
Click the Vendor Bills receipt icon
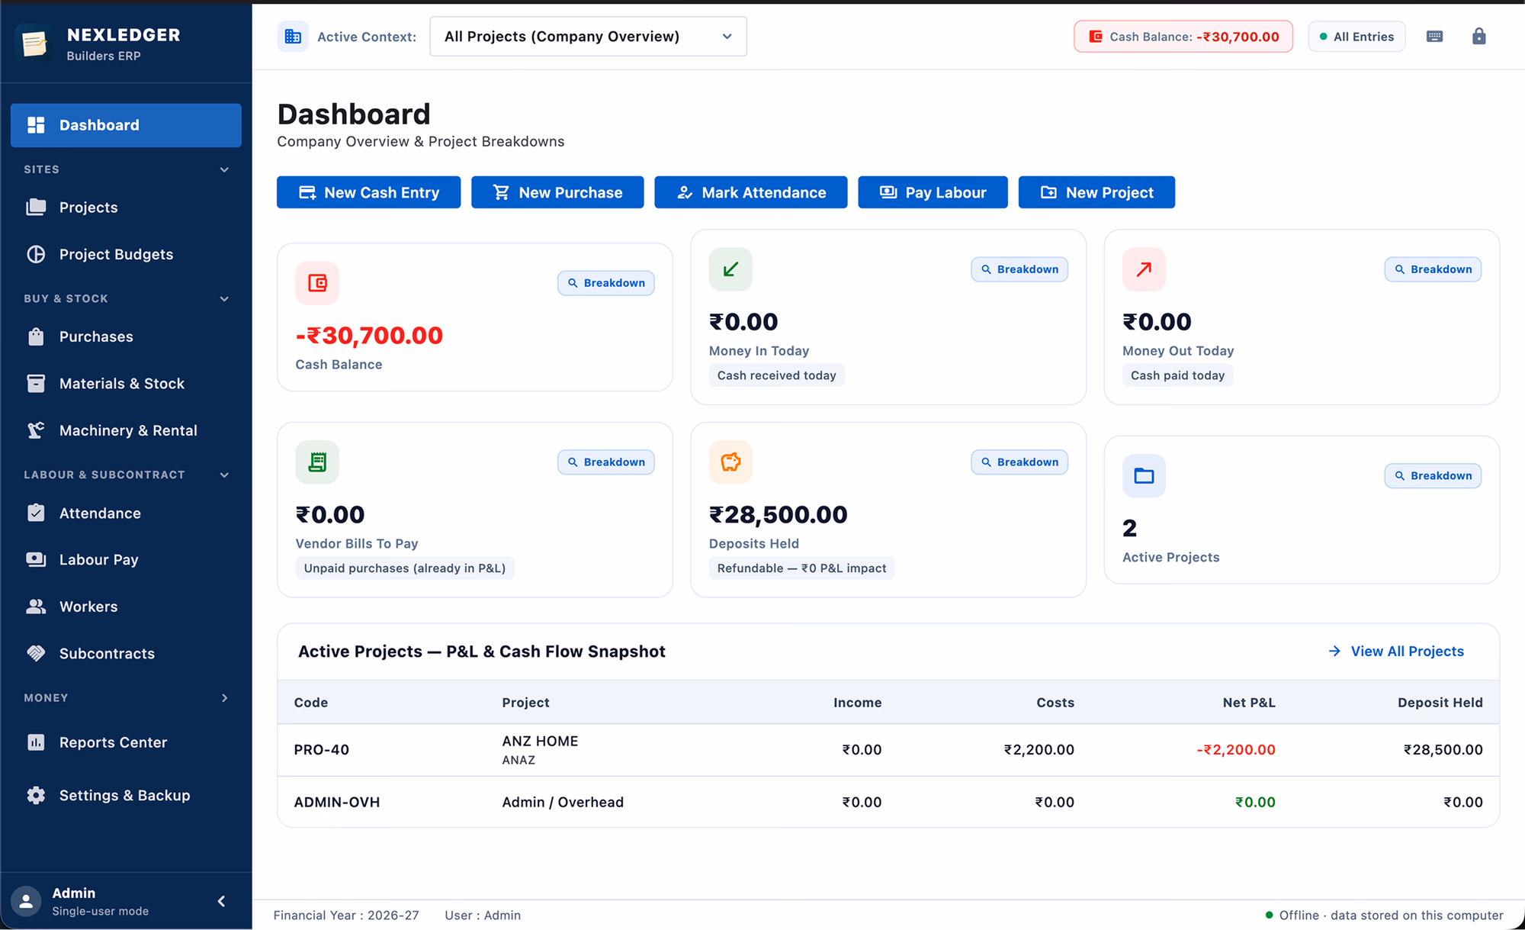[x=317, y=462]
